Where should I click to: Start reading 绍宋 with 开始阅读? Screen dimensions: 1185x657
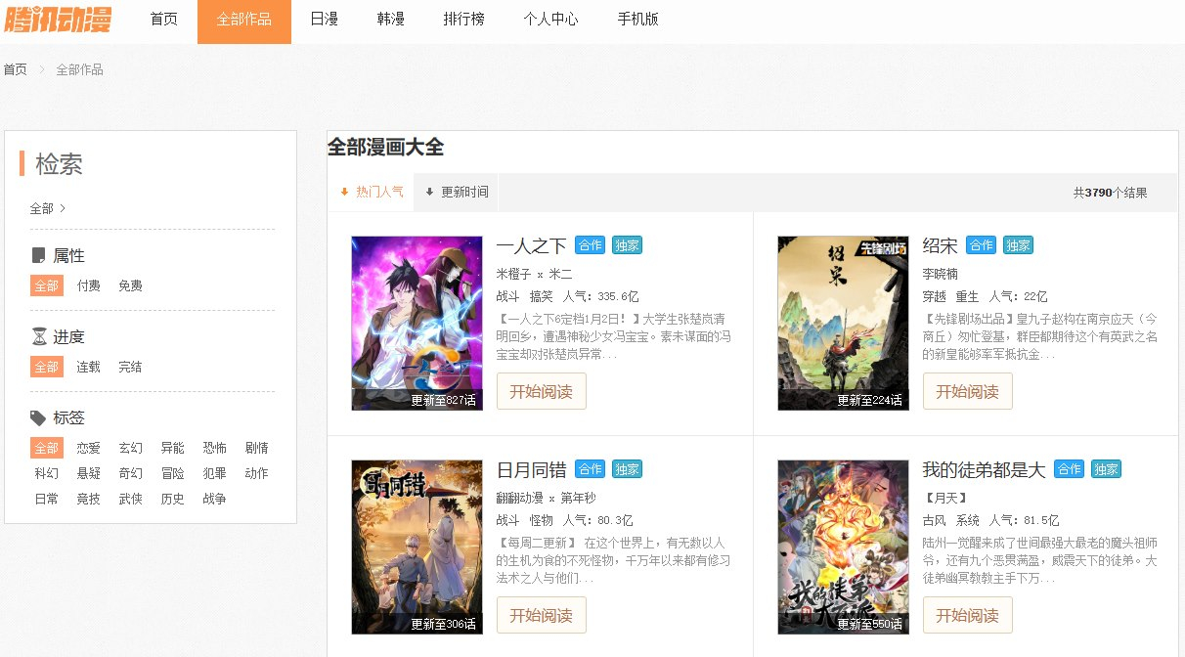pyautogui.click(x=968, y=391)
